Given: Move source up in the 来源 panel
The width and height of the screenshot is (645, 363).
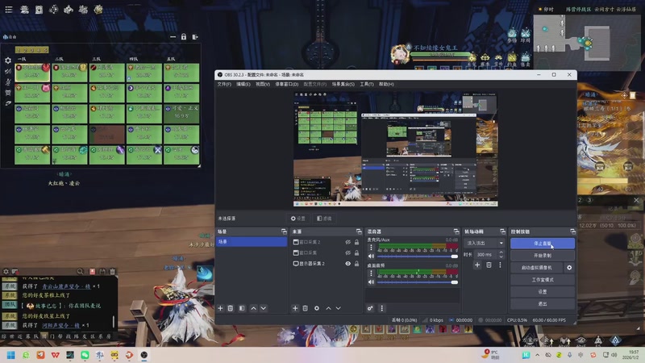Looking at the screenshot, I should coord(328,308).
